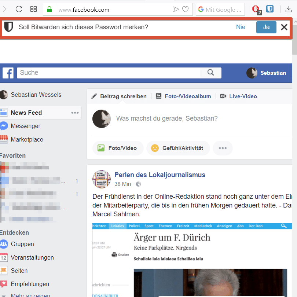
Task: Open Marketplace from sidebar
Action: [x=27, y=139]
